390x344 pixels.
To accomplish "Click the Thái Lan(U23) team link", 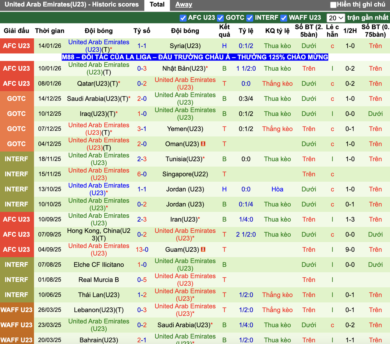I will [x=99, y=295].
